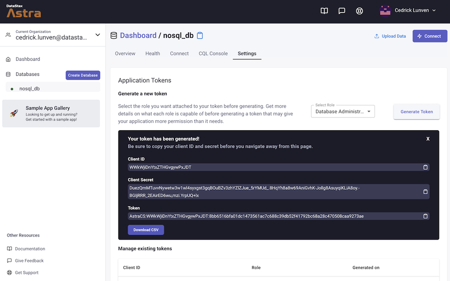The height and width of the screenshot is (281, 450).
Task: Click the Get Support lifebuoy icon in sidebar
Action: point(9,273)
